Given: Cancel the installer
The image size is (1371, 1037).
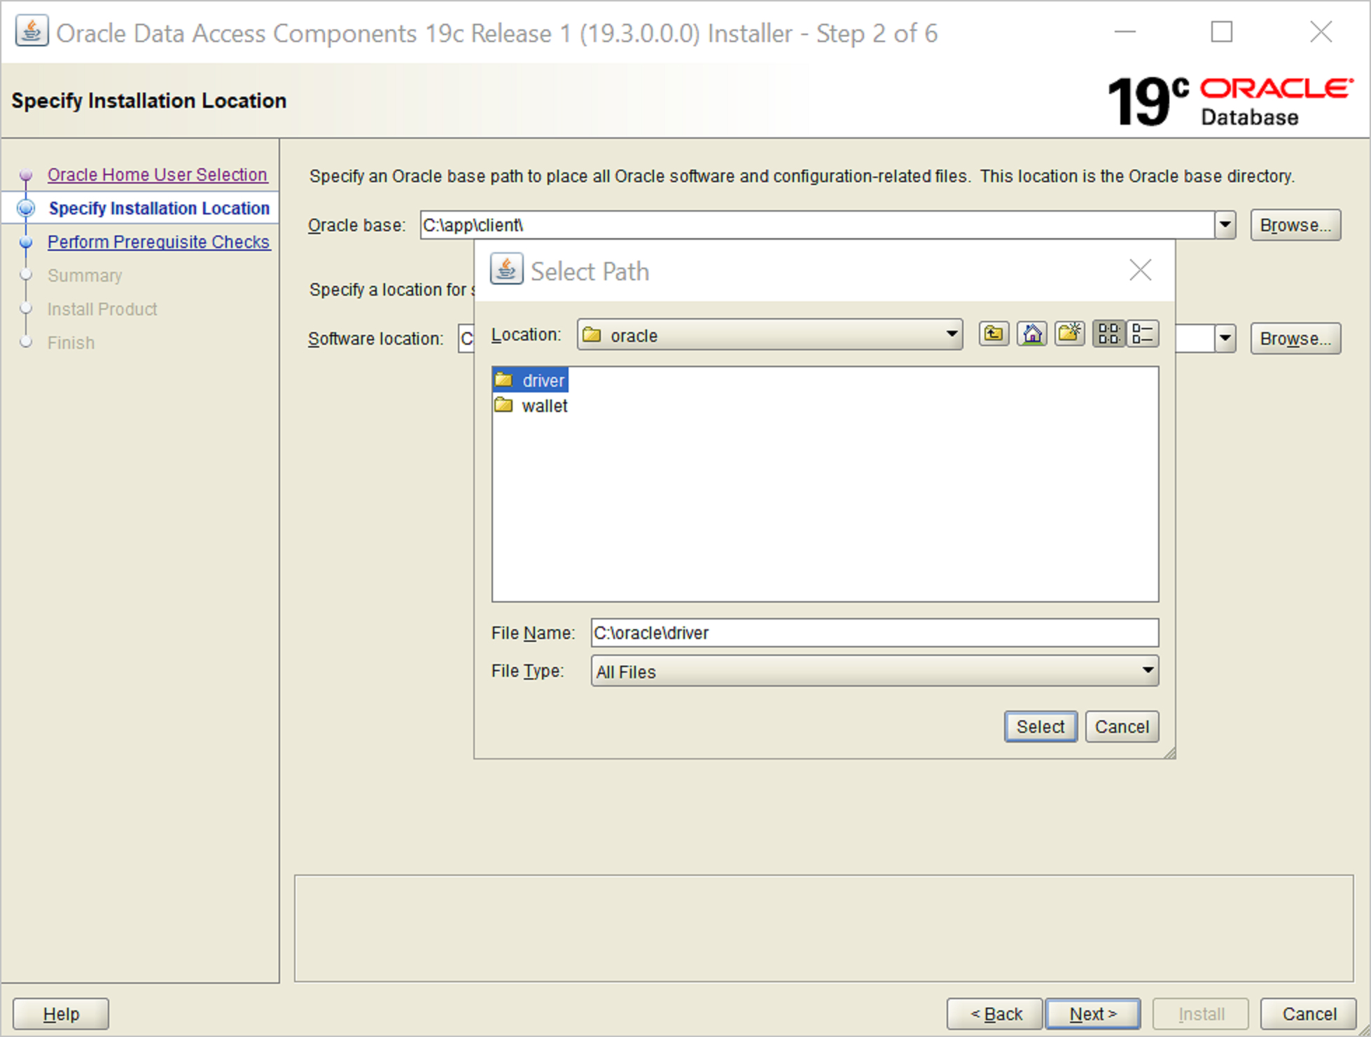Looking at the screenshot, I should pyautogui.click(x=1309, y=1013).
